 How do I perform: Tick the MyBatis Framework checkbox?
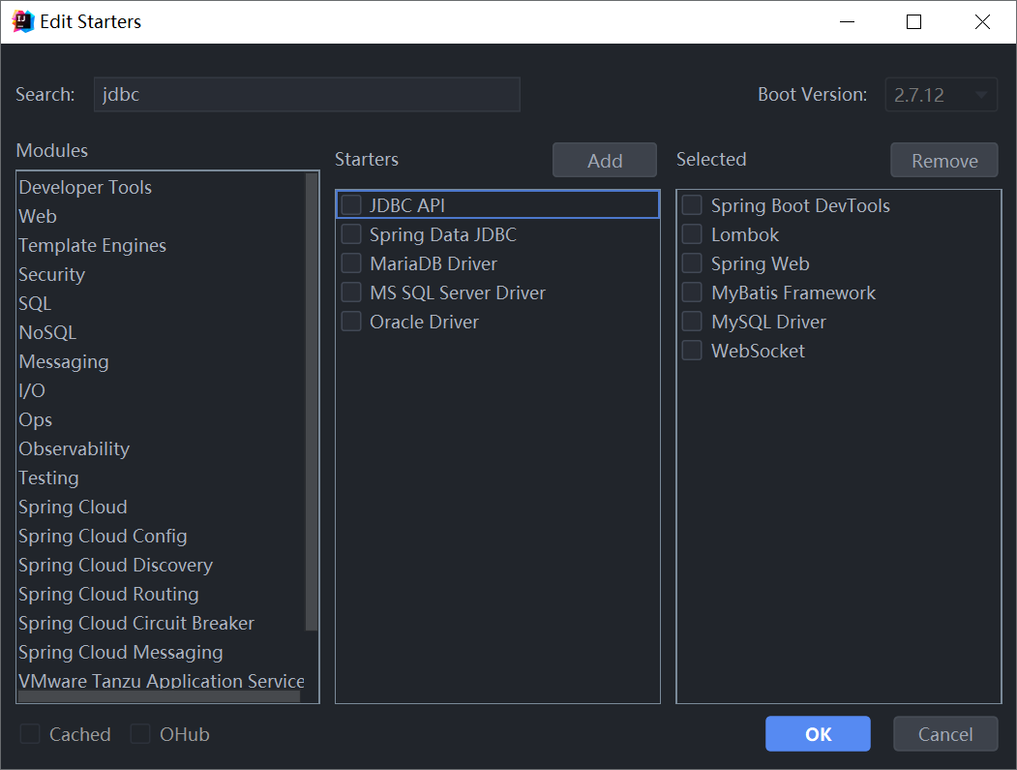[692, 293]
